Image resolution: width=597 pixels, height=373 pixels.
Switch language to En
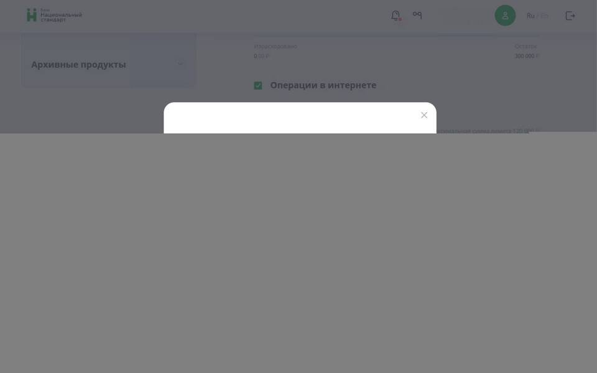[545, 16]
